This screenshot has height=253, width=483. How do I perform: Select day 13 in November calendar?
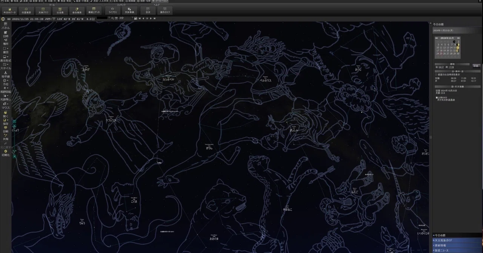[448, 48]
